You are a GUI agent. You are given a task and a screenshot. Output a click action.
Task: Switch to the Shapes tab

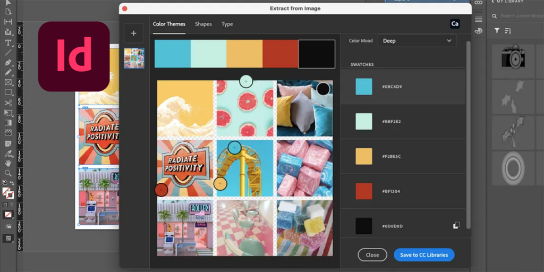[x=203, y=24]
